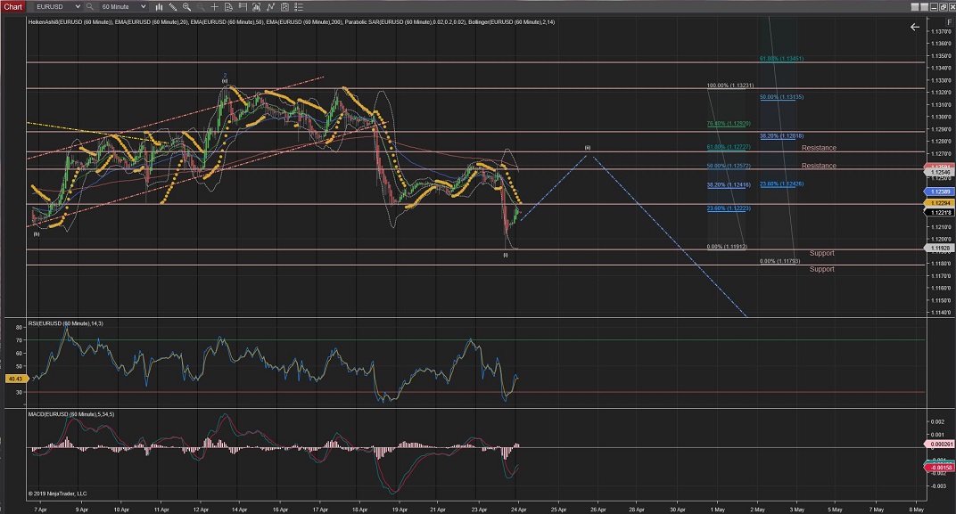Screen dimensions: 956x514
Task: Click the chart trader flag icon
Action: click(x=243, y=7)
